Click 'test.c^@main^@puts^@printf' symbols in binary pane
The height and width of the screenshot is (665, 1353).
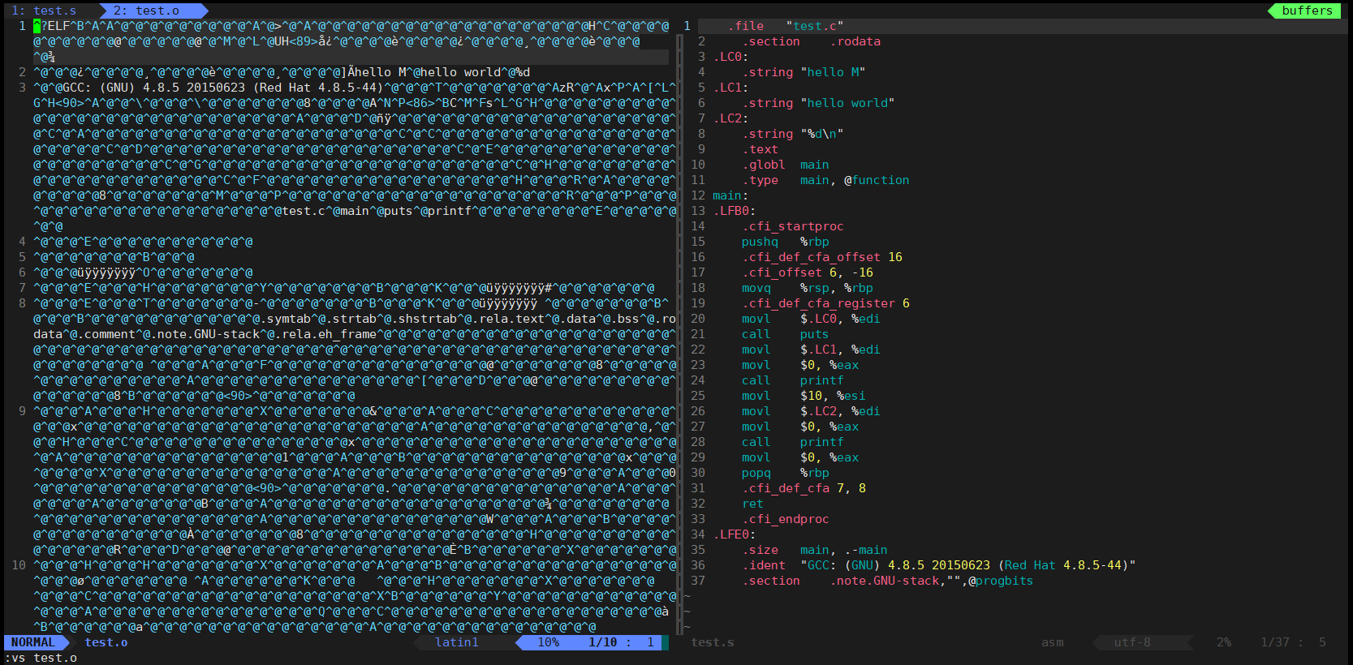377,211
